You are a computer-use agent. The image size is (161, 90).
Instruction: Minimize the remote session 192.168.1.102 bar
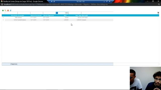104,1
